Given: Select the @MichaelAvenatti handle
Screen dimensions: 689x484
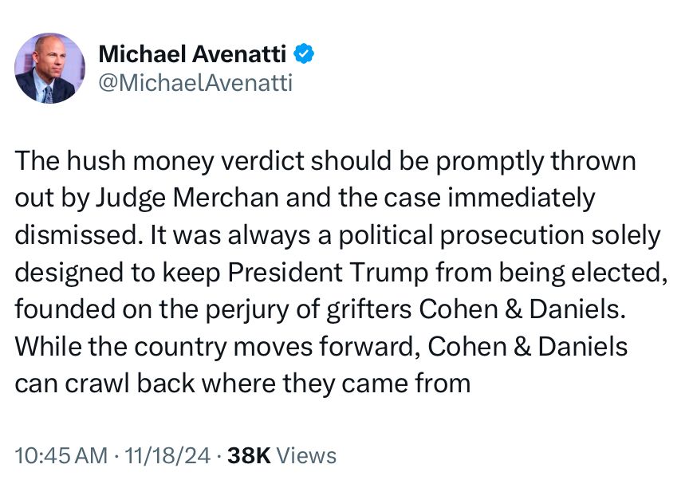Looking at the screenshot, I should point(195,83).
